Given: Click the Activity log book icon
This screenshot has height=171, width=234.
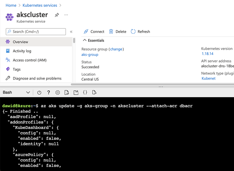Looking at the screenshot, I should pos(8,51).
